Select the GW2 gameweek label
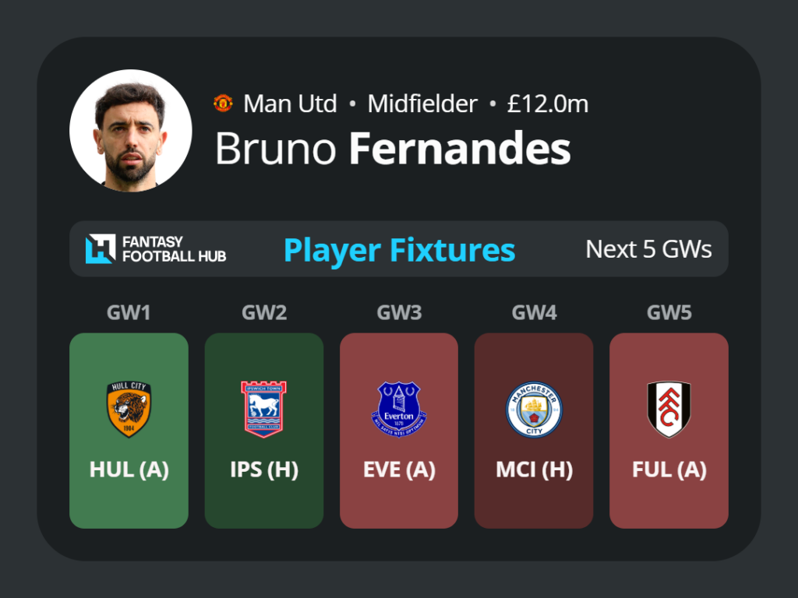The width and height of the screenshot is (798, 598). tap(264, 312)
